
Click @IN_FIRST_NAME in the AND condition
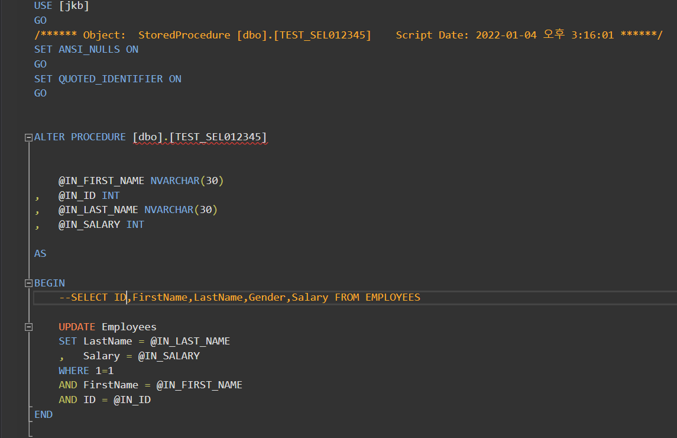(199, 385)
